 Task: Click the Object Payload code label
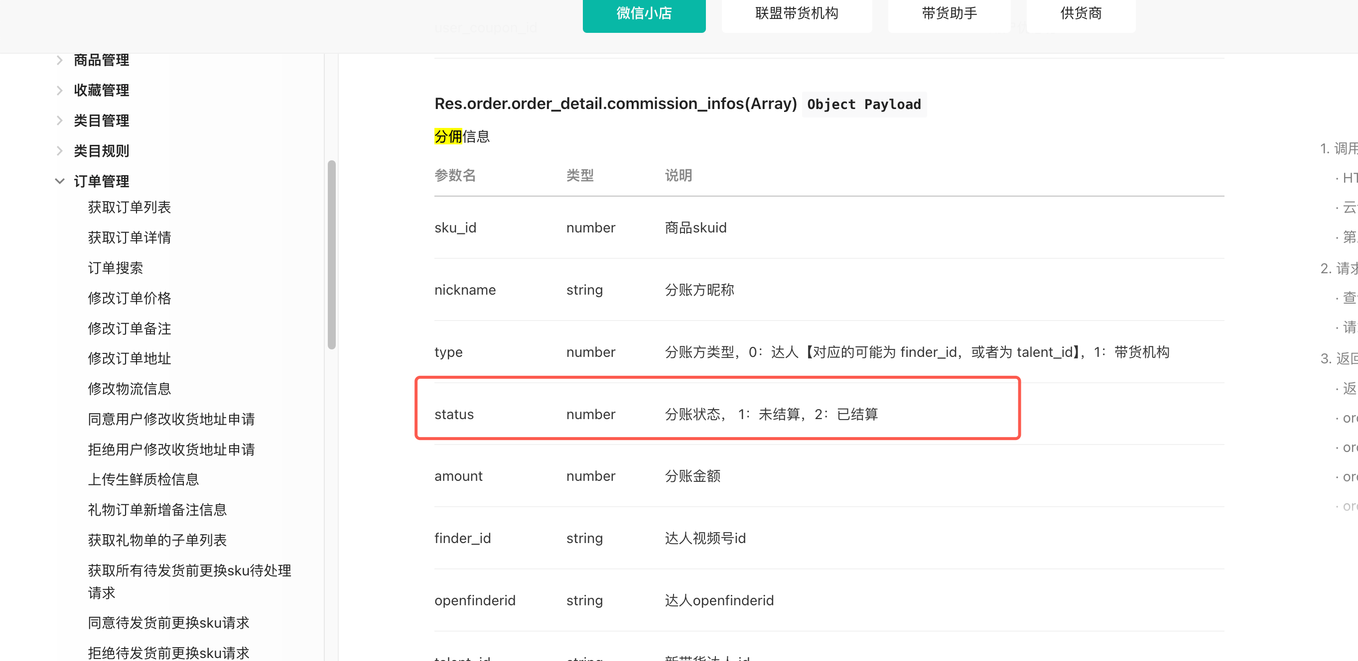[x=863, y=105]
